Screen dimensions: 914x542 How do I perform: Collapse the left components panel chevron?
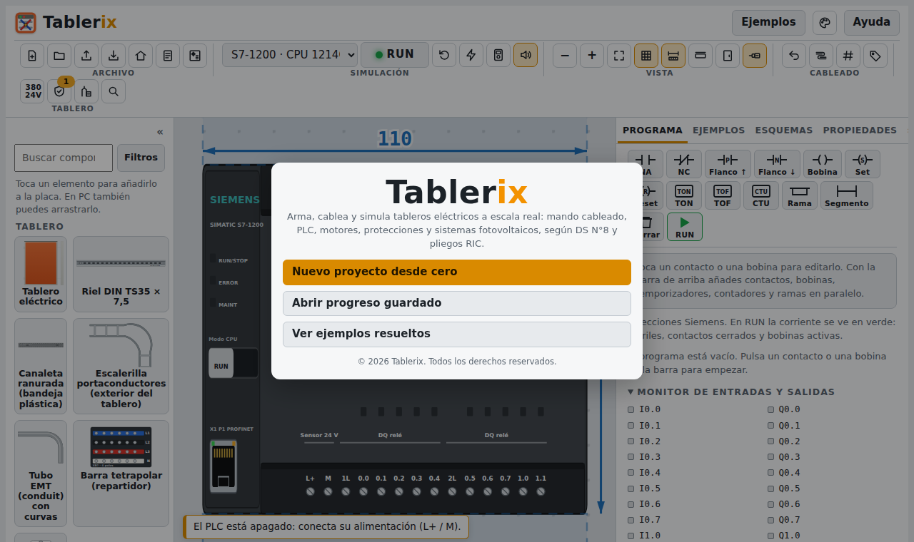coord(160,132)
